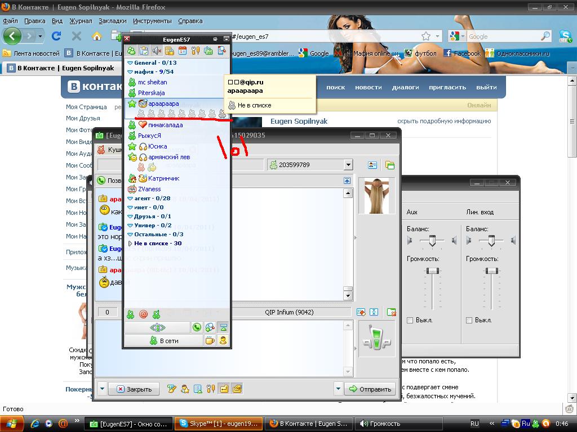Screen dimensions: 577x432
Task: Select contact ZVaness
Action: tap(149, 189)
